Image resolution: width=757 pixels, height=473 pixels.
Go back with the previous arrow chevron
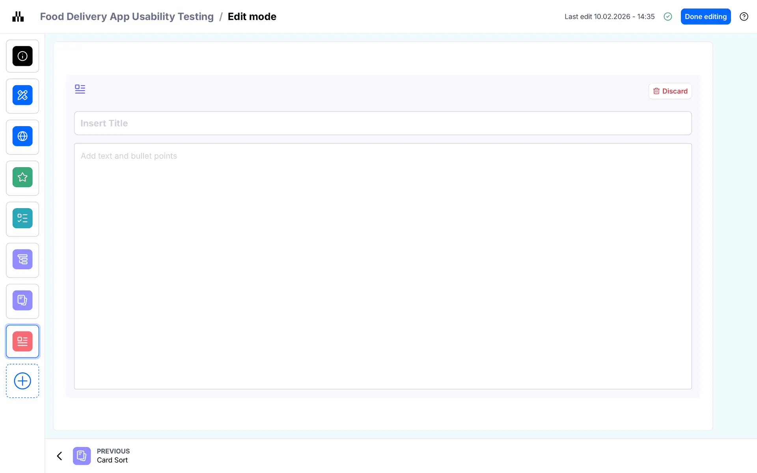coord(60,456)
